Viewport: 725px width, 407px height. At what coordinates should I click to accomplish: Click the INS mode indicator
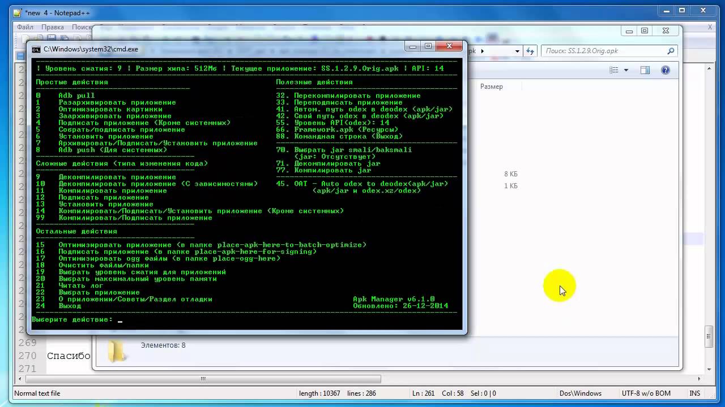(x=694, y=393)
